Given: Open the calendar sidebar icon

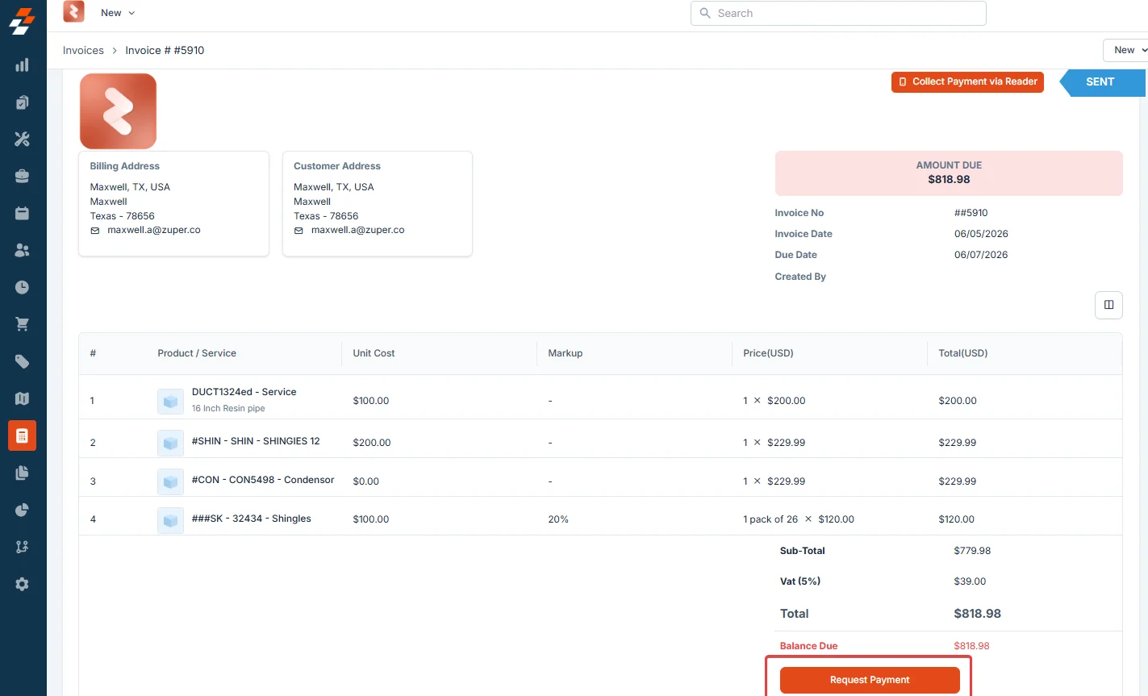Looking at the screenshot, I should (x=23, y=213).
